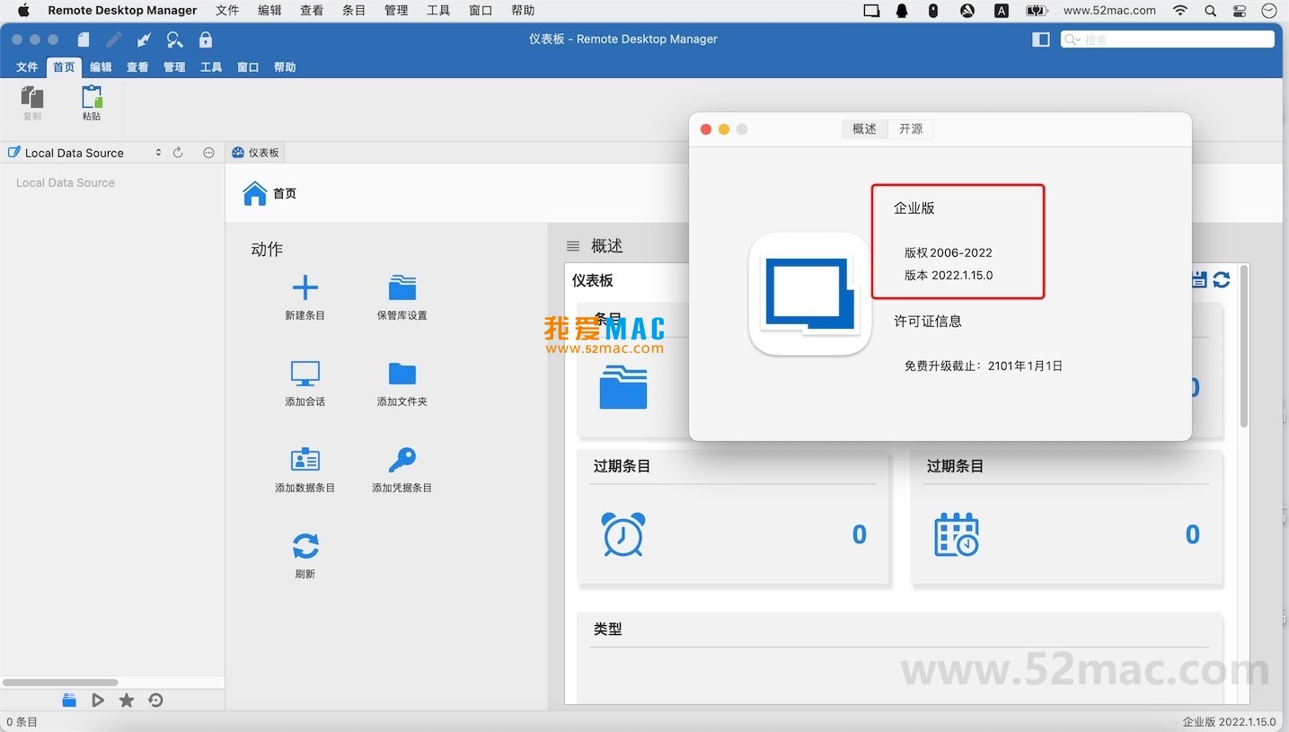Expand the search options magnifier dropdown
The height and width of the screenshot is (732, 1289).
1072,40
